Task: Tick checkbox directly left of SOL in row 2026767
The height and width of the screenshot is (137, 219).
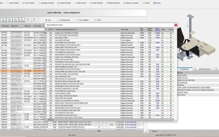Action: pos(108,125)
